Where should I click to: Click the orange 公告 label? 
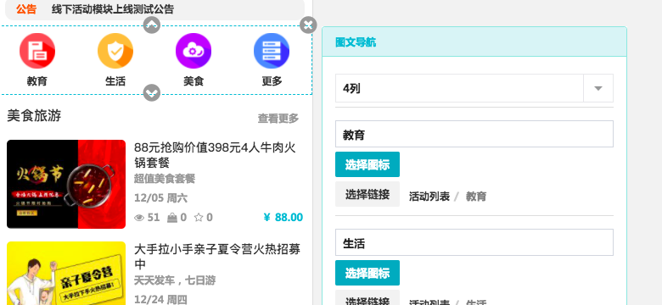(x=26, y=9)
